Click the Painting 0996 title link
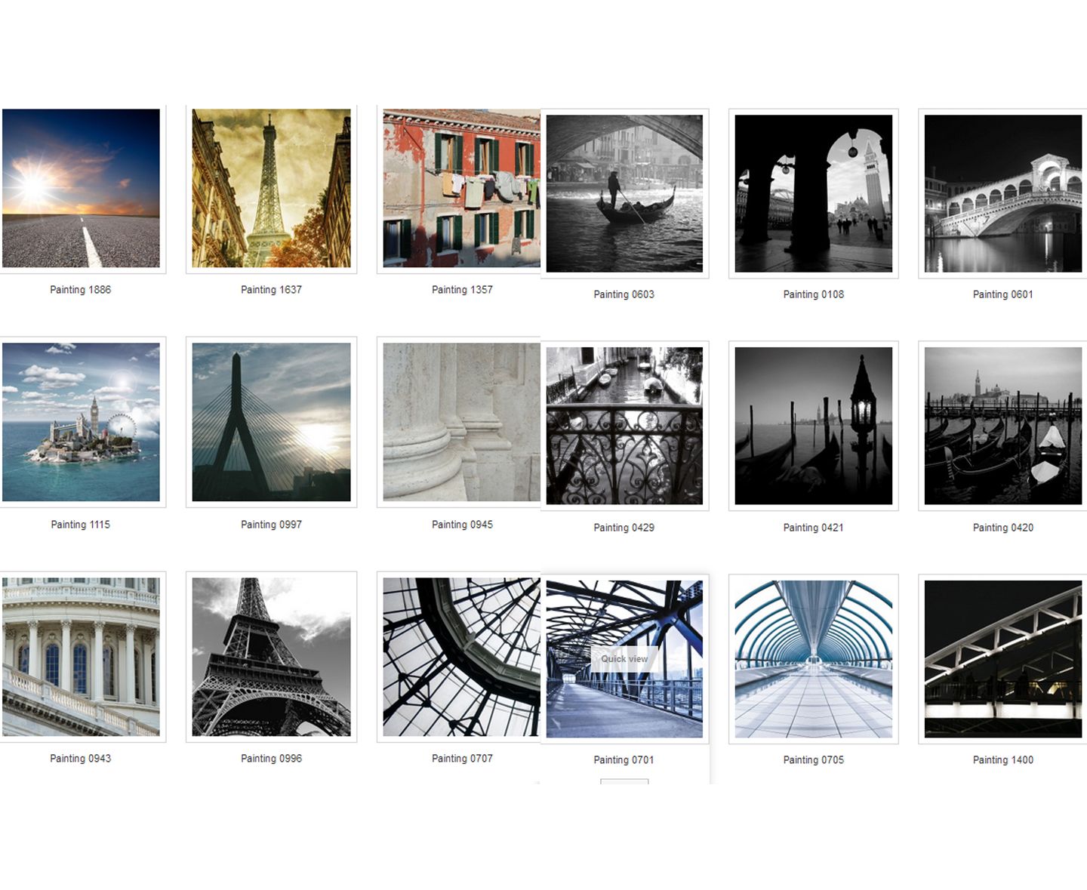Image resolution: width=1087 pixels, height=890 pixels. tap(271, 759)
